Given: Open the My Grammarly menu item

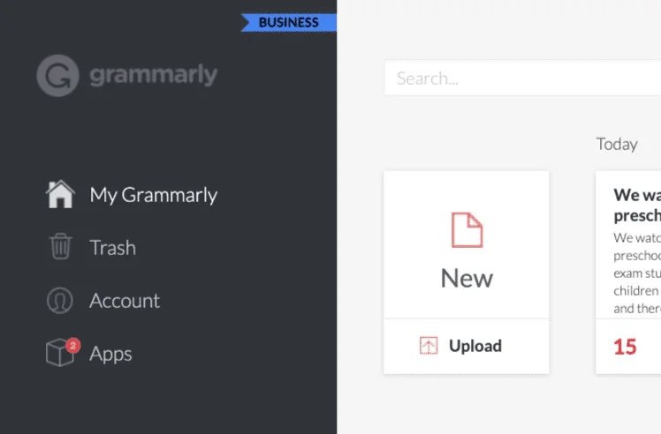Looking at the screenshot, I should click(154, 195).
